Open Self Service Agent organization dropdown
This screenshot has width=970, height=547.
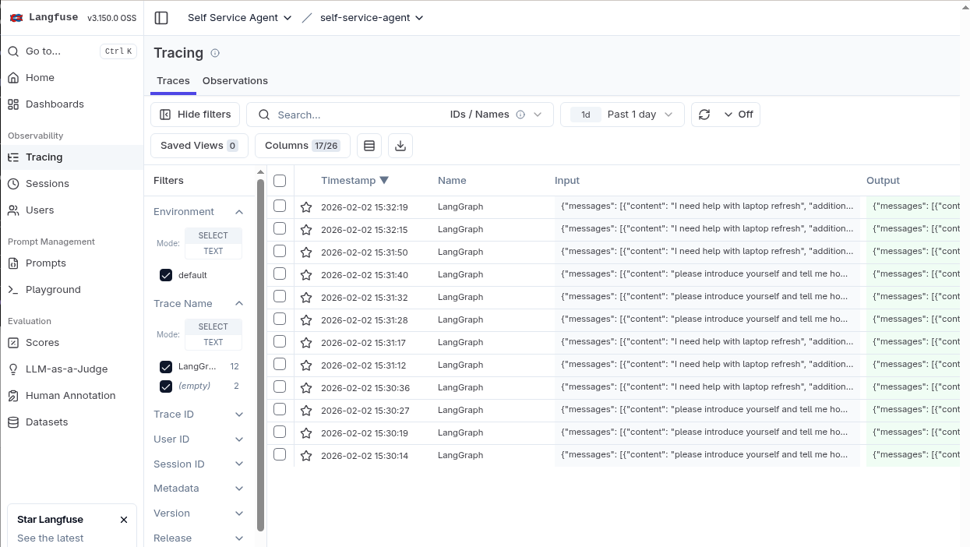pyautogui.click(x=239, y=17)
